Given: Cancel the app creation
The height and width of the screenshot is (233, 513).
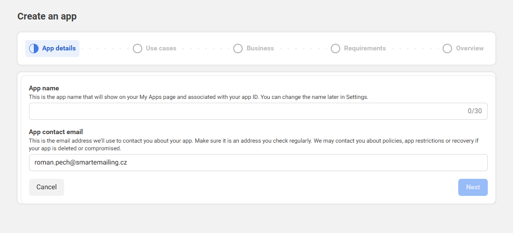Looking at the screenshot, I should click(47, 187).
